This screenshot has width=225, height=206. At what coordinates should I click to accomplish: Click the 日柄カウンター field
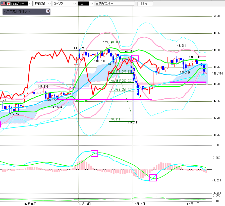pyautogui.click(x=115, y=4)
